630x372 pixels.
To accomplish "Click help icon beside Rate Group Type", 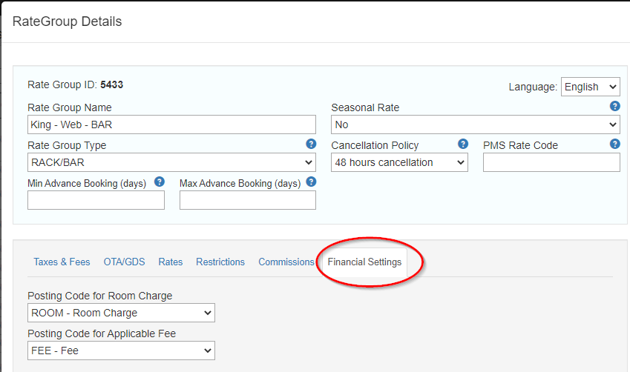I will 311,144.
